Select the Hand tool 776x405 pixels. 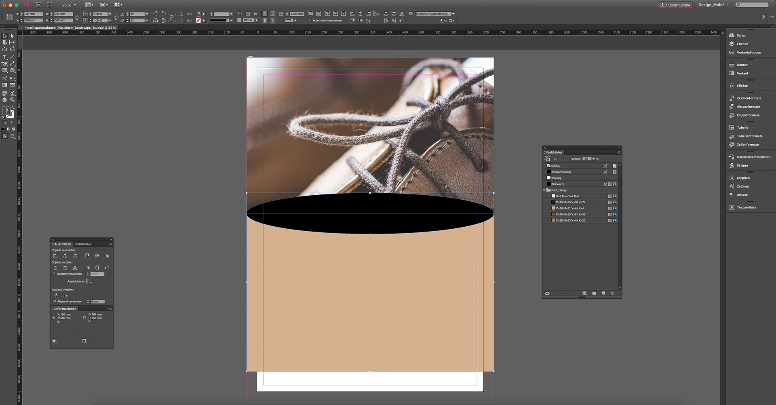[5, 100]
